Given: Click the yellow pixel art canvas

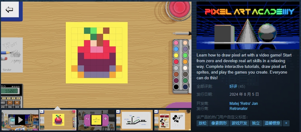Looking at the screenshot, I should (97, 53).
